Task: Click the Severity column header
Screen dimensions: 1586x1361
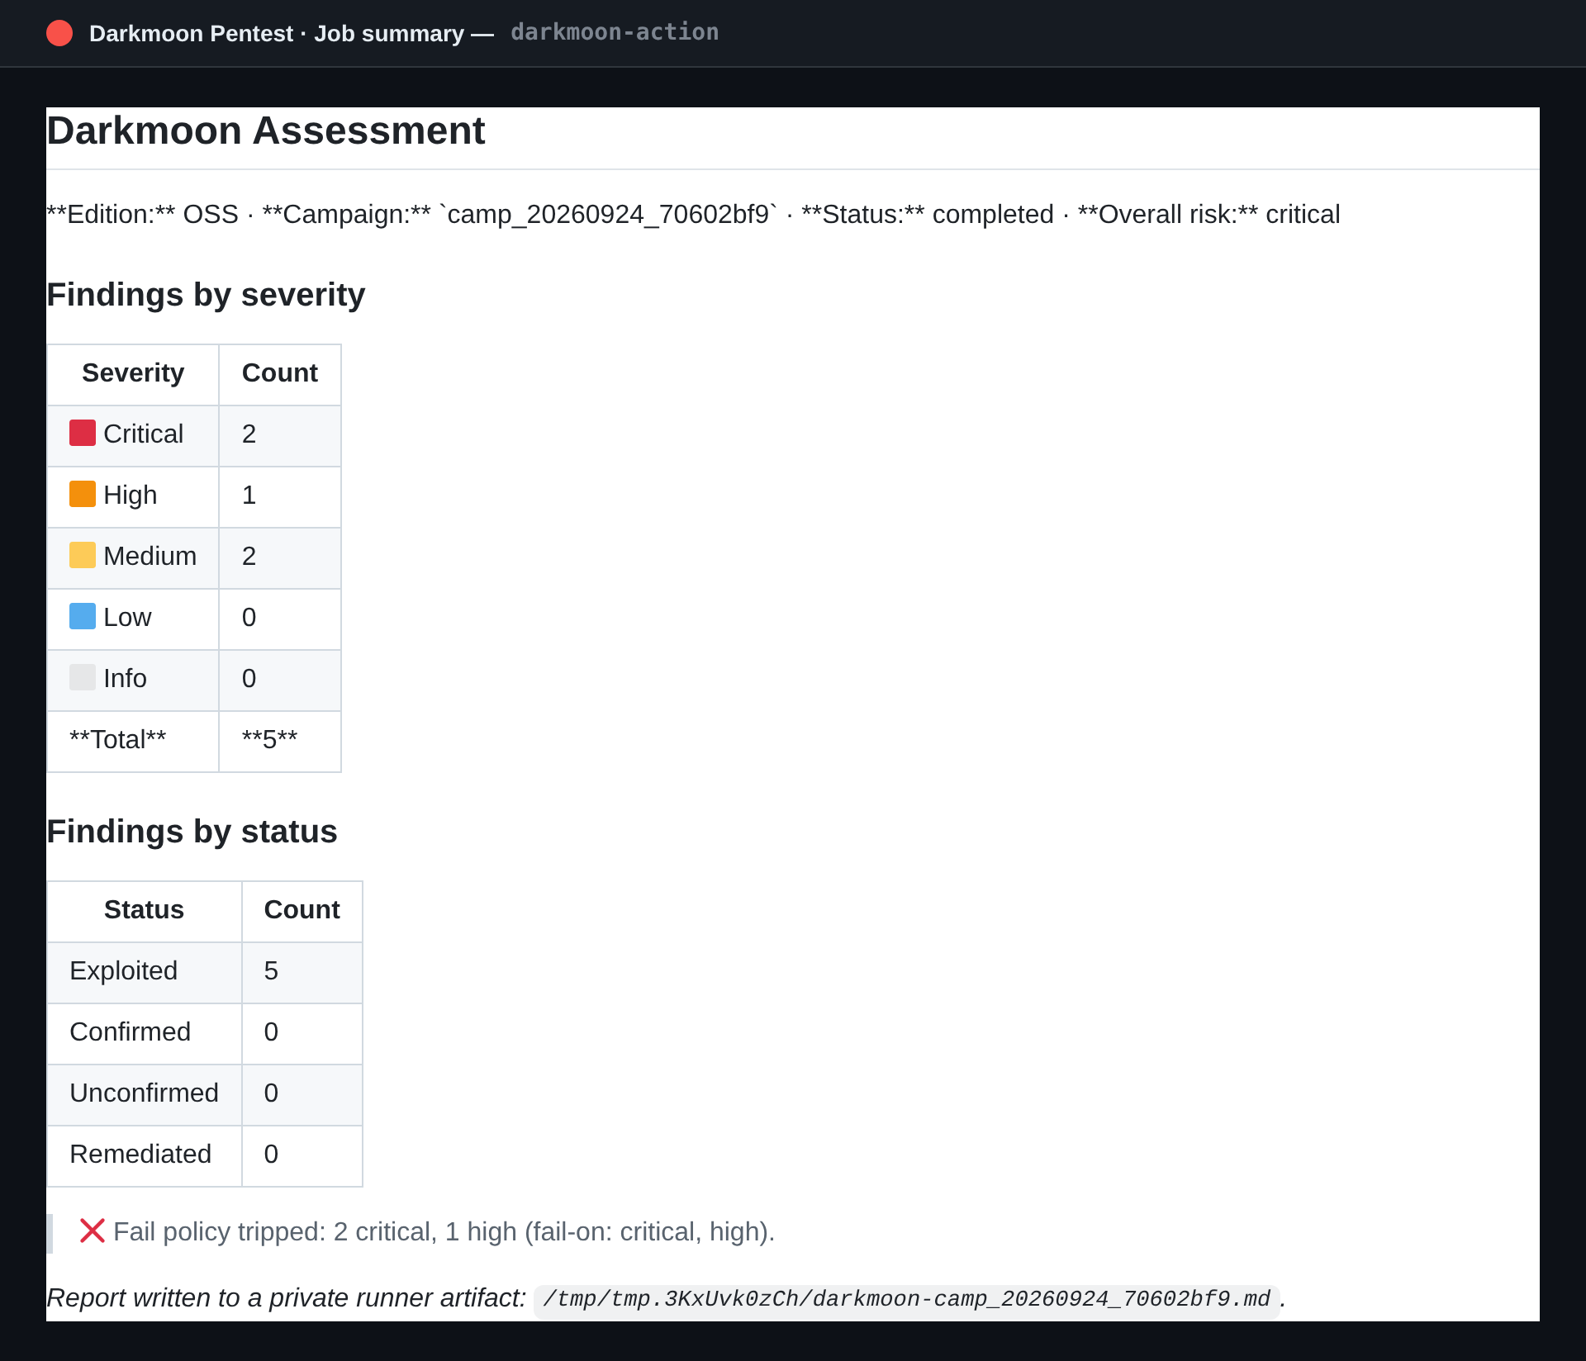Action: click(133, 374)
